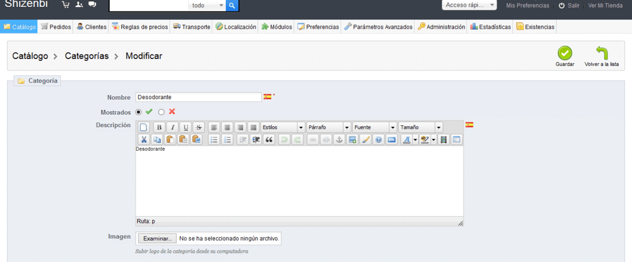Viewport: 632px width, 262px height.
Task: Apply the text color (A icon)
Action: coord(406,140)
